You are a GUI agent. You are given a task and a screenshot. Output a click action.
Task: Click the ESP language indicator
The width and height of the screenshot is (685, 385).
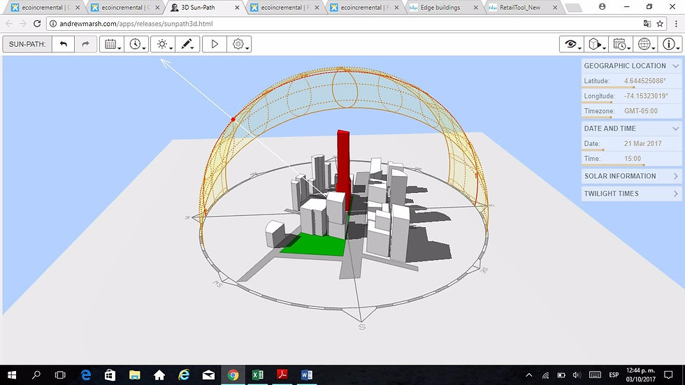click(x=614, y=375)
